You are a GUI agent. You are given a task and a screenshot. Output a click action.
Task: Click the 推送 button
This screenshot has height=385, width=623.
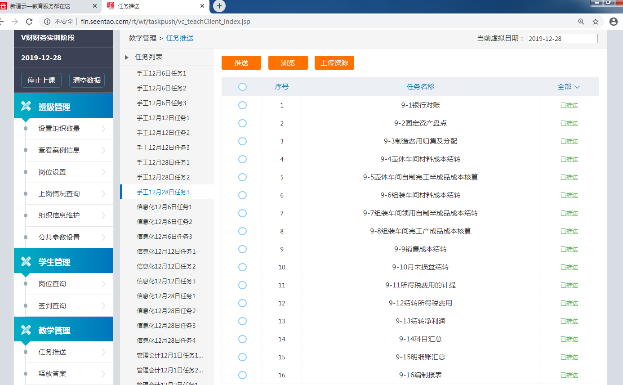241,63
